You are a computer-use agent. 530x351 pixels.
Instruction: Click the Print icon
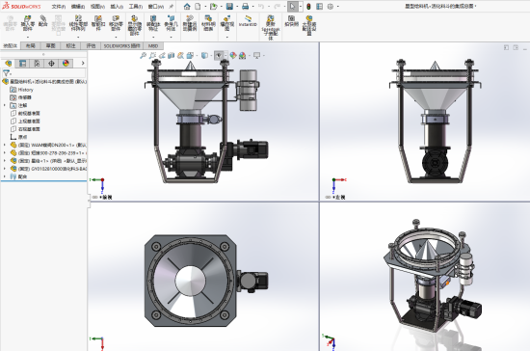246,7
